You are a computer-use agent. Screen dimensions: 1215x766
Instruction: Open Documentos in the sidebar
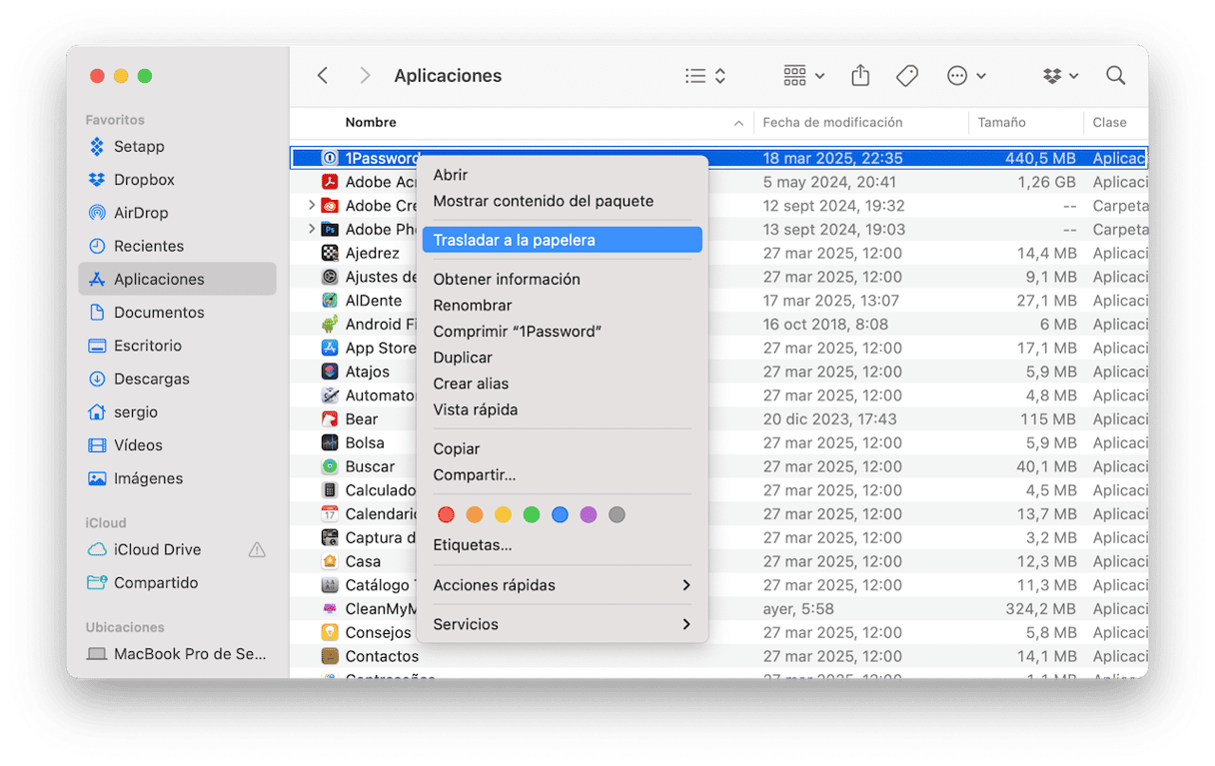(x=177, y=313)
